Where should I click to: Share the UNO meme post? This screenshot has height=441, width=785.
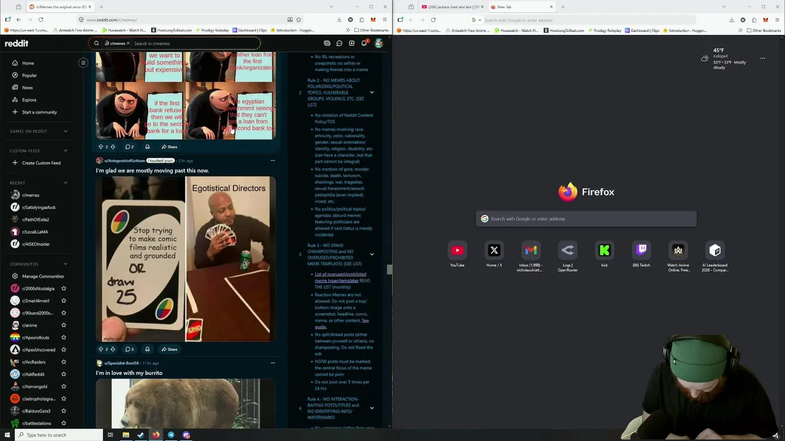tap(169, 349)
